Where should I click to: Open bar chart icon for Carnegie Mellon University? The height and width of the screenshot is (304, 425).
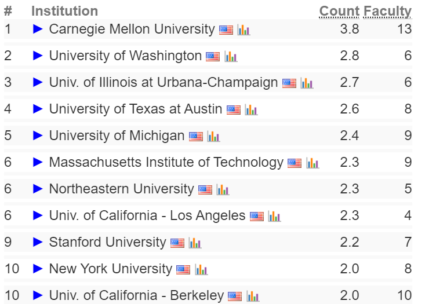click(244, 30)
